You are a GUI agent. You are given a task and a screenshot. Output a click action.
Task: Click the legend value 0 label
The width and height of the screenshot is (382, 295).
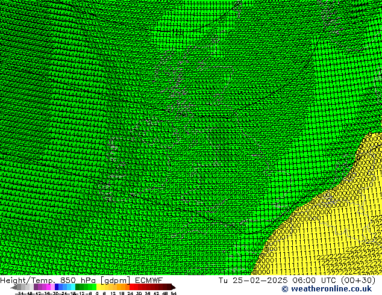(x=97, y=294)
